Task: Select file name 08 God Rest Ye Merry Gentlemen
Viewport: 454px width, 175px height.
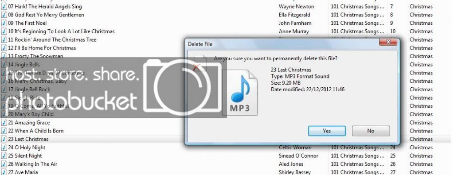Action: [x=46, y=15]
